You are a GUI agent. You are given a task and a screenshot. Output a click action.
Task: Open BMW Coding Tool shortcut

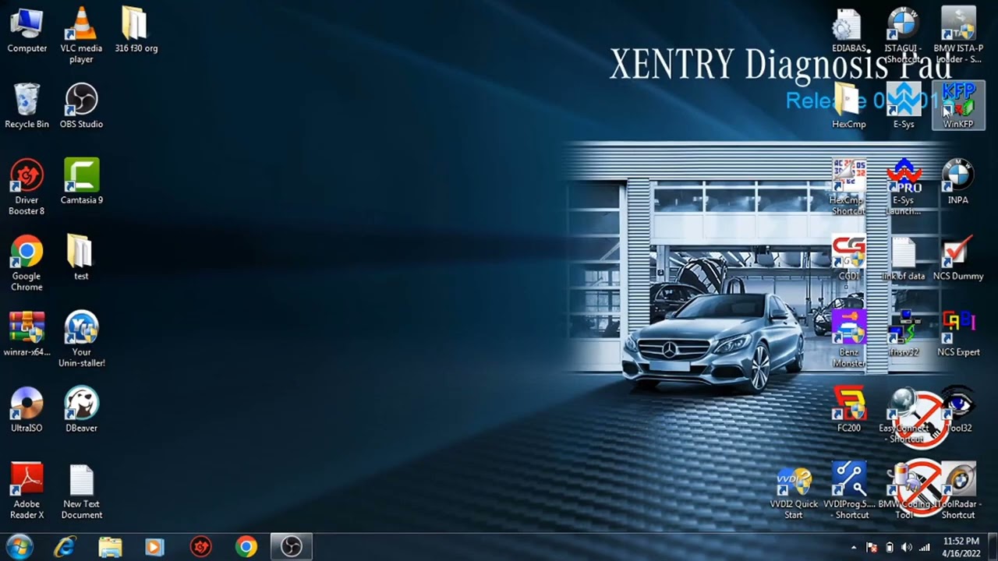pos(903,492)
